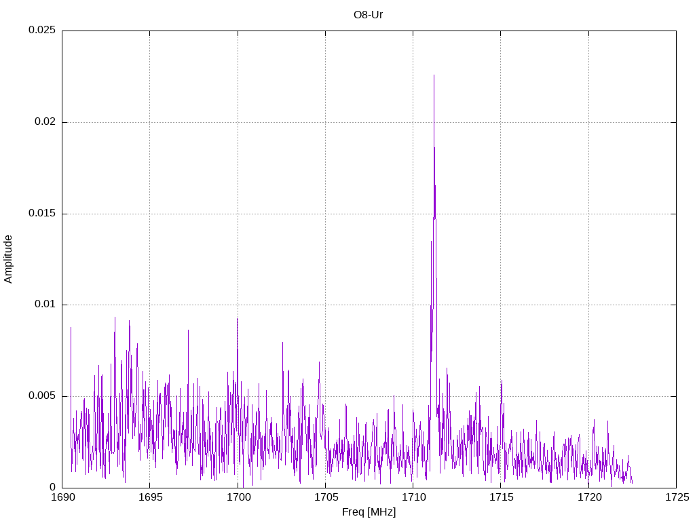This screenshot has height=521, width=695.
Task: Click the 0.02 y-axis tick label
Action: point(45,122)
